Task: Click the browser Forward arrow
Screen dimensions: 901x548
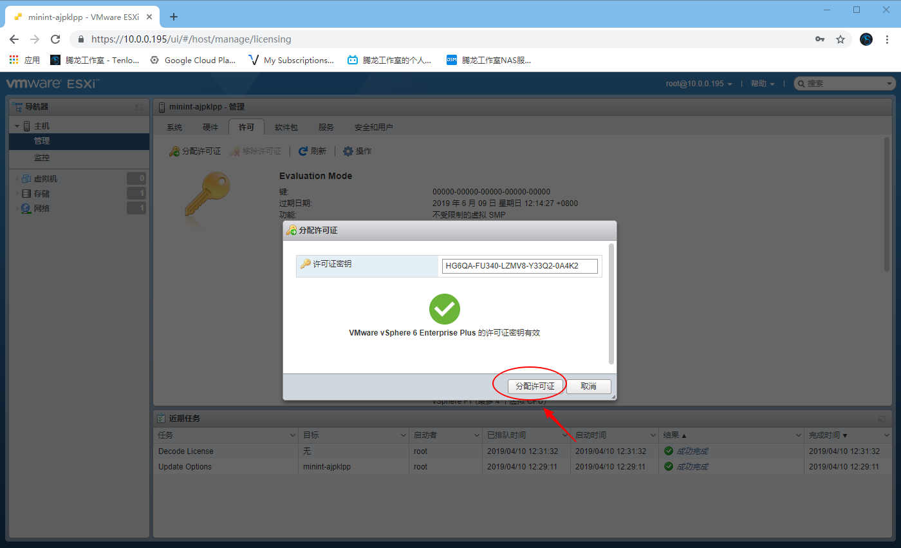Action: click(35, 39)
